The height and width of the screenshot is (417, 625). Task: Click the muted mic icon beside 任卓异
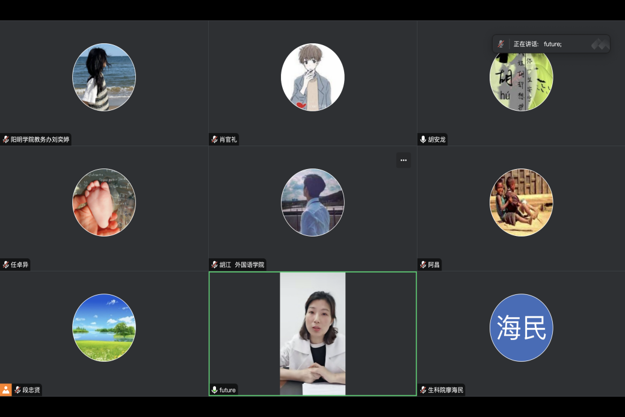[6, 265]
